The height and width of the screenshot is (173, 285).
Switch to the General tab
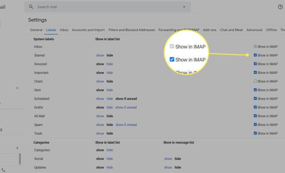36,30
